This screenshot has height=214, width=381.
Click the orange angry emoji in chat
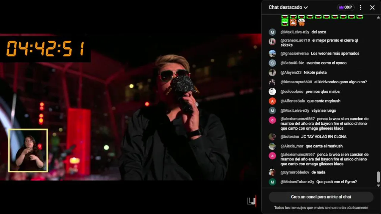293,22
